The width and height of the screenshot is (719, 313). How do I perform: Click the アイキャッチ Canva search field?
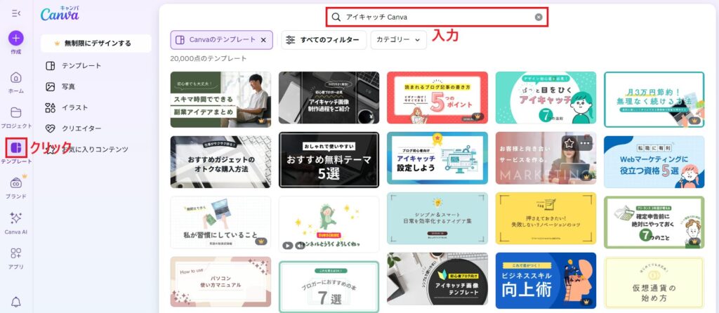(437, 17)
